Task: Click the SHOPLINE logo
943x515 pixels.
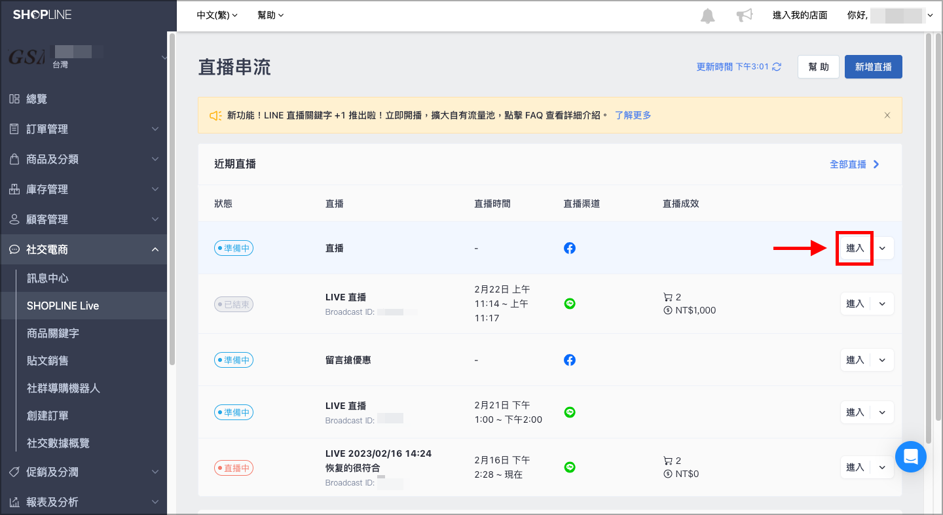Action: click(42, 14)
